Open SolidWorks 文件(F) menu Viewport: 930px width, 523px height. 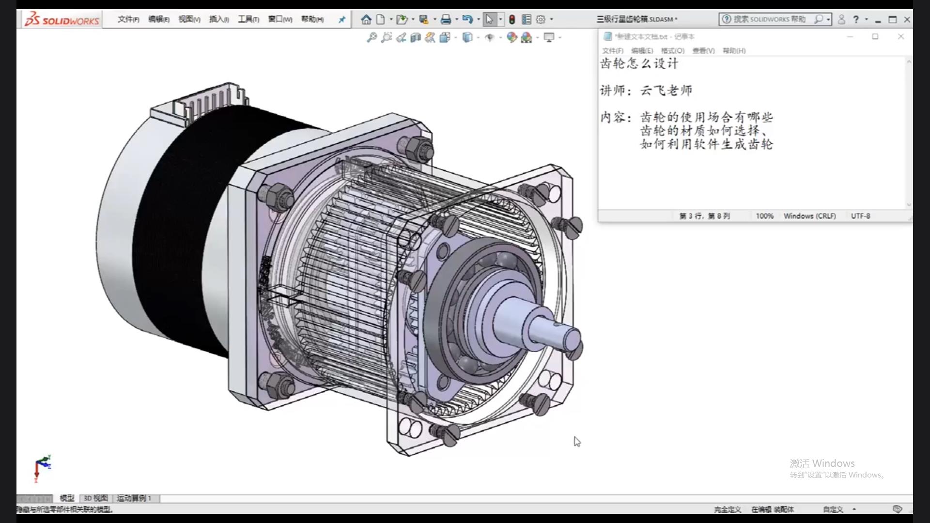tap(128, 19)
